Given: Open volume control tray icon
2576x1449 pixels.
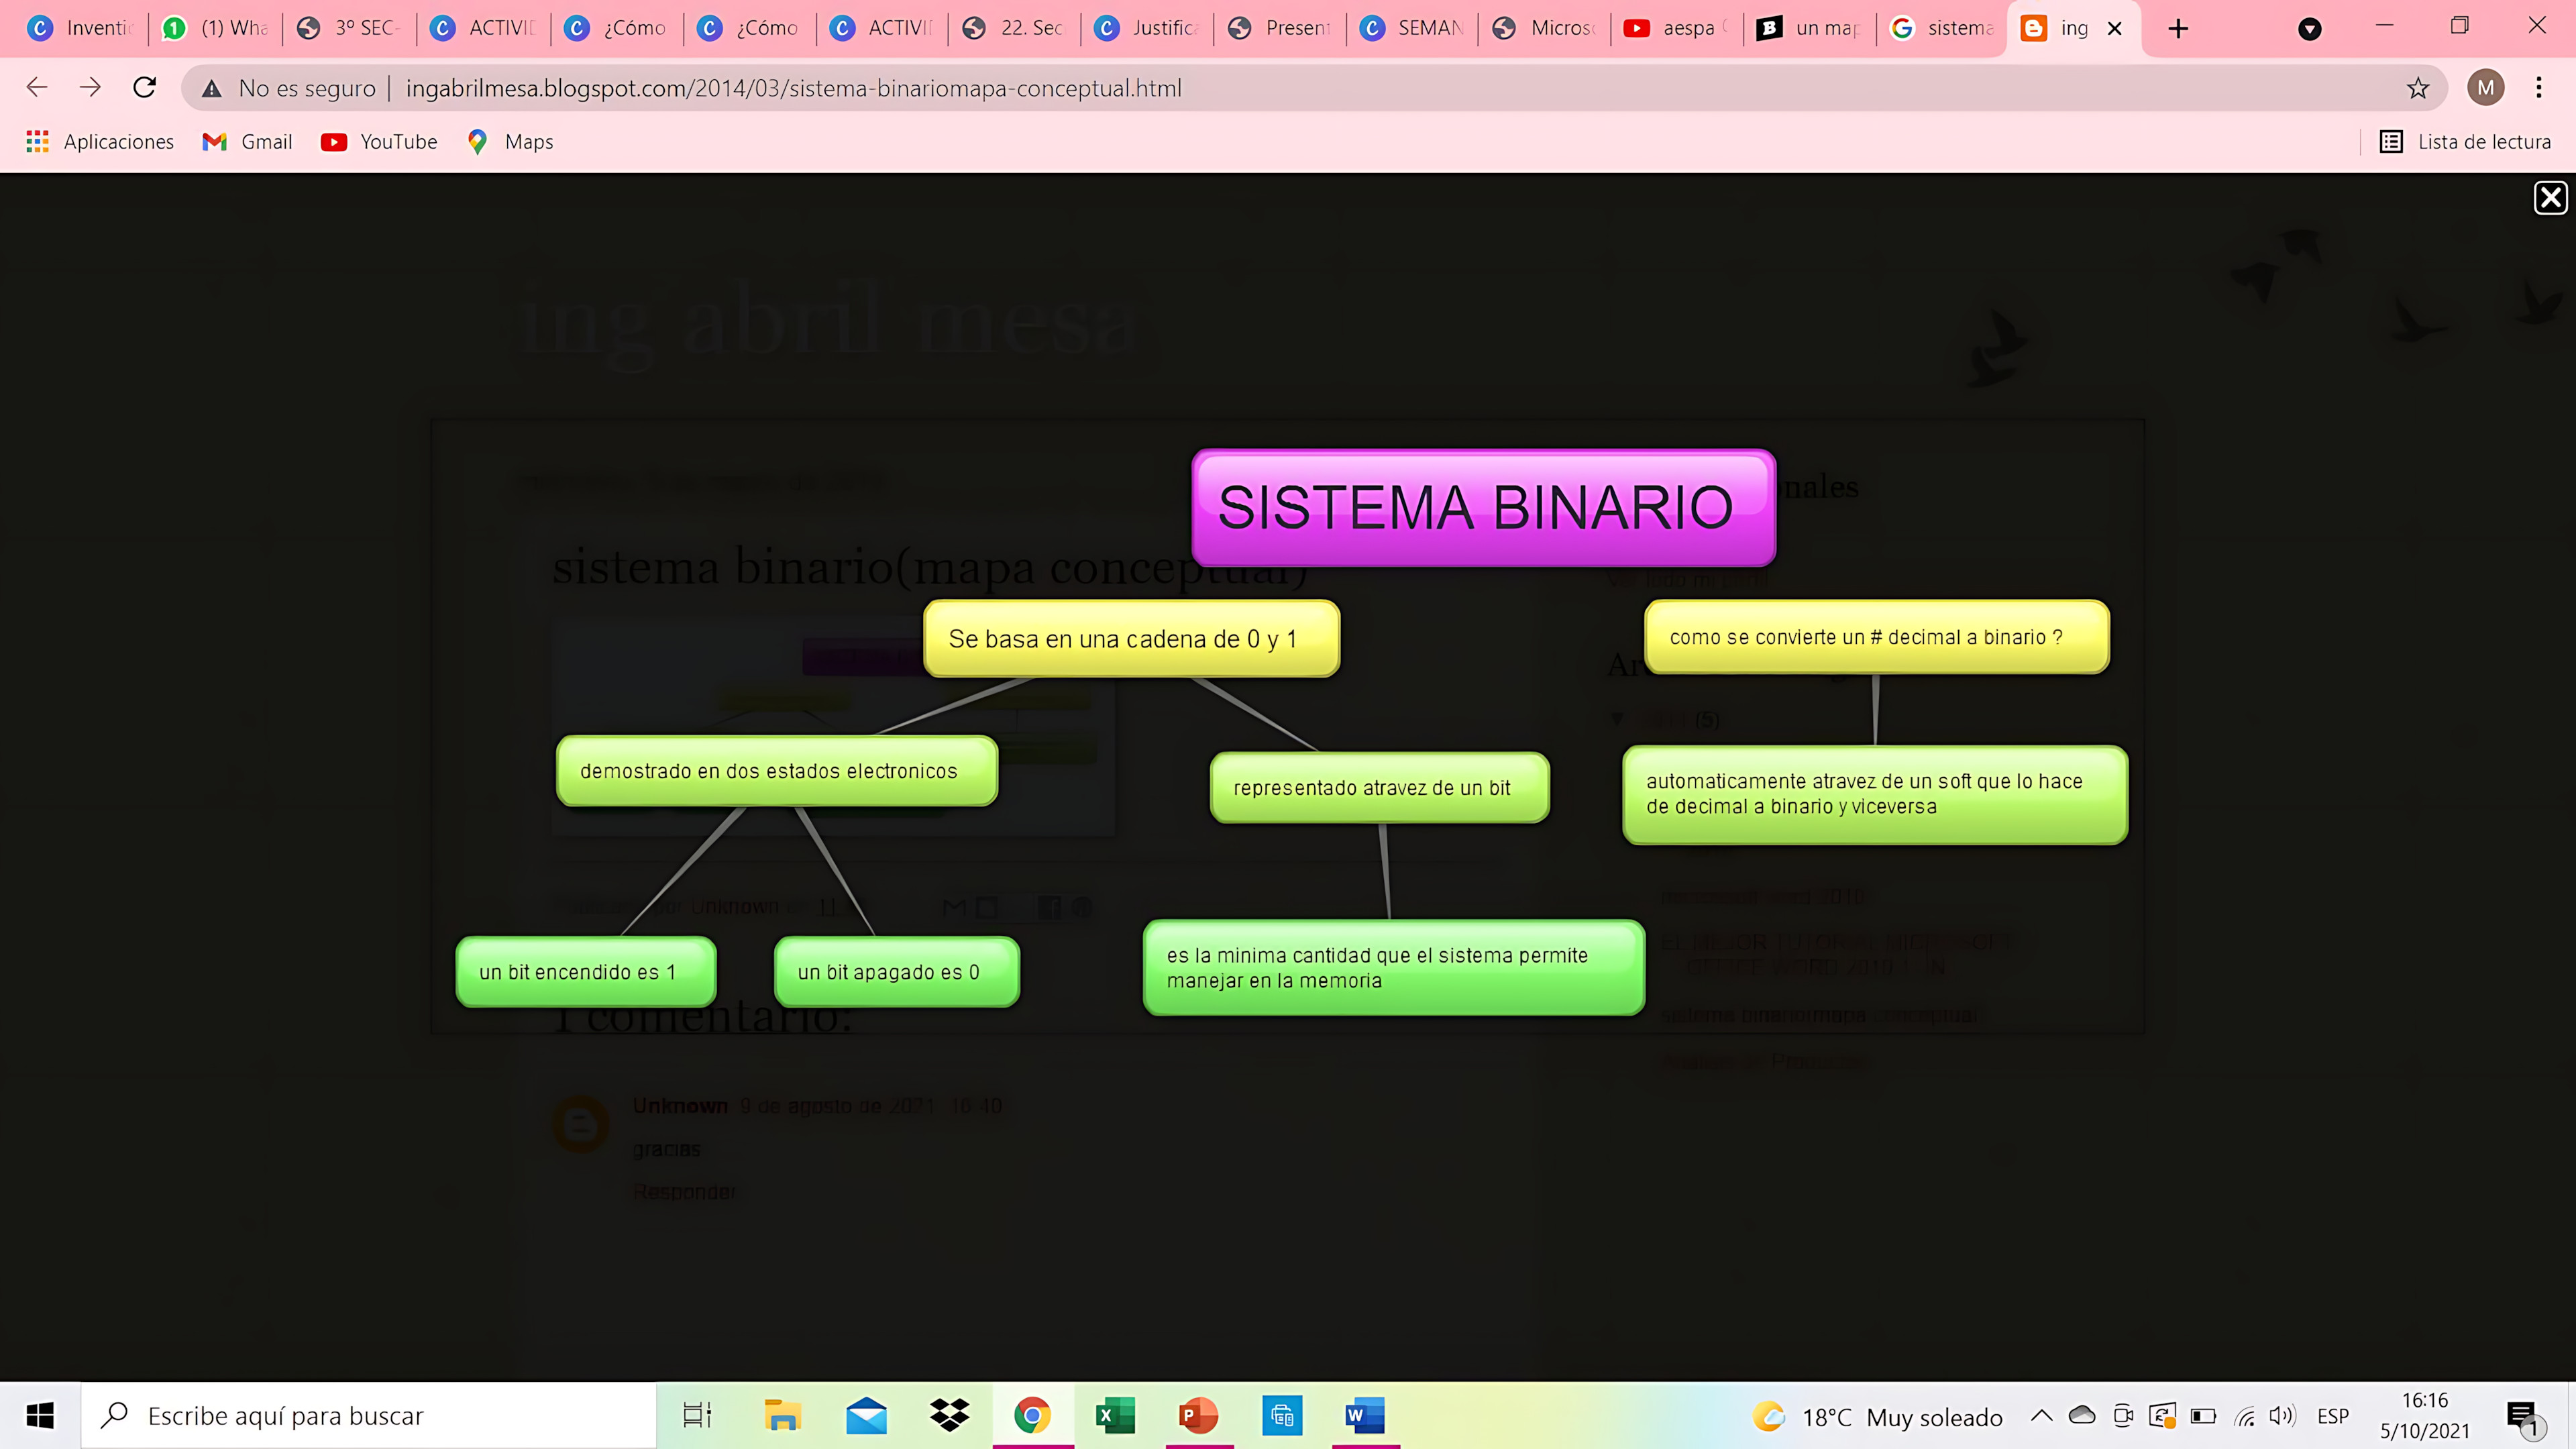Looking at the screenshot, I should click(2282, 1416).
